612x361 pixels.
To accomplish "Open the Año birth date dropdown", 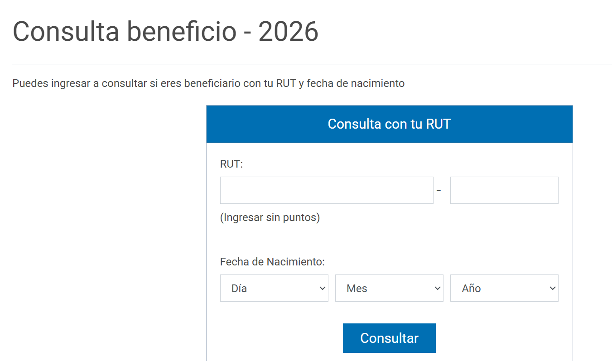I will coord(504,288).
